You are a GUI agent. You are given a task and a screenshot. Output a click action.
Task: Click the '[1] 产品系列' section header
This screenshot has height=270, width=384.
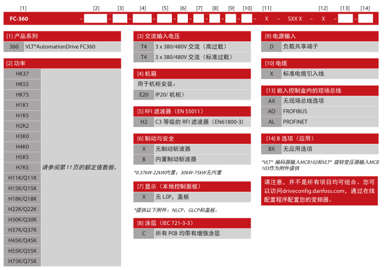pos(62,36)
